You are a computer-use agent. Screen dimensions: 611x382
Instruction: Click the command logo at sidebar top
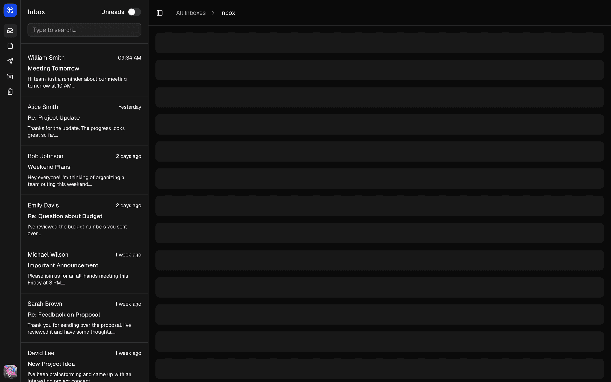10,10
